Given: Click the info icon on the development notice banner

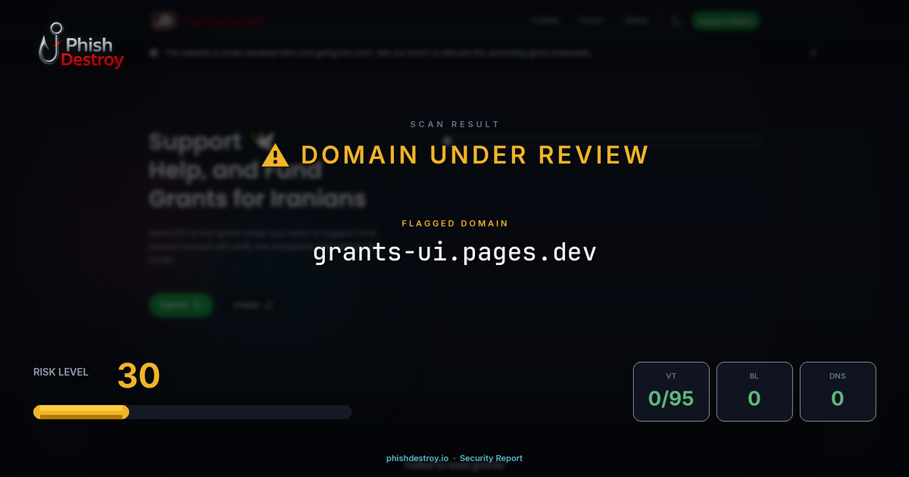Looking at the screenshot, I should [155, 53].
